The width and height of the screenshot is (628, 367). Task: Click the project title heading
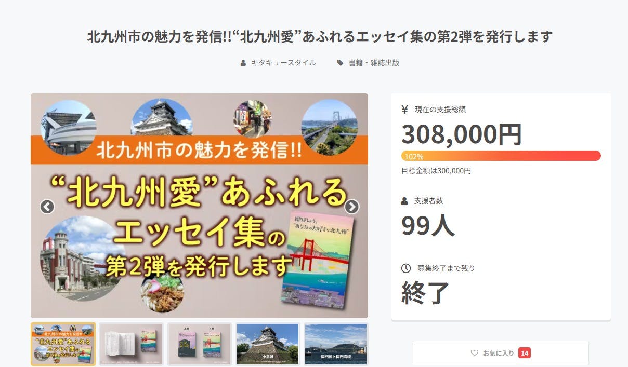click(320, 37)
